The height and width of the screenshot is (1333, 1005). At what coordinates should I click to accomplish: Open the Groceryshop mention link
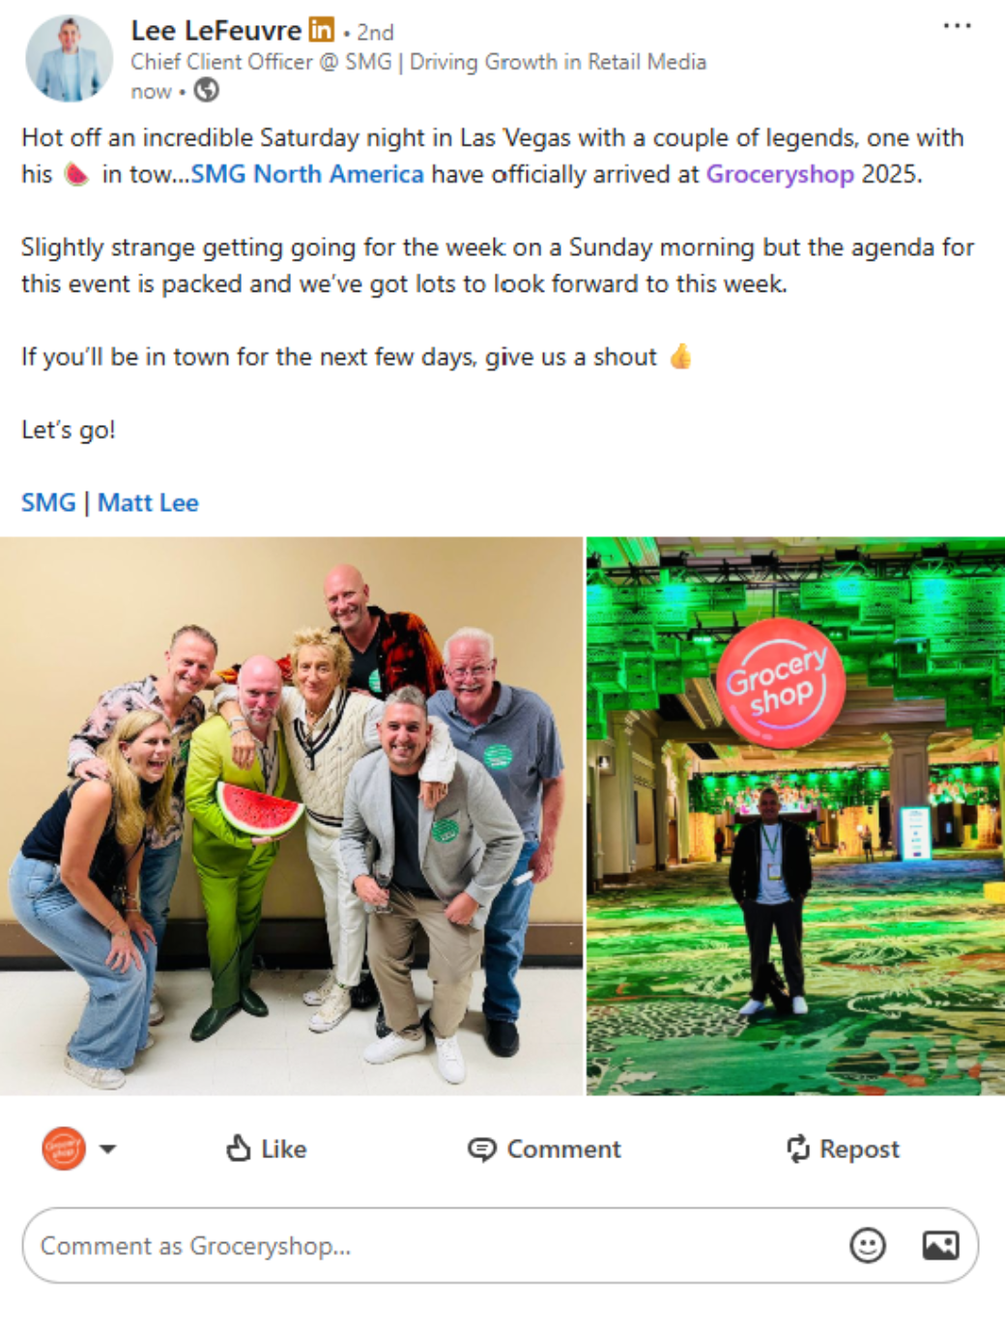click(780, 175)
